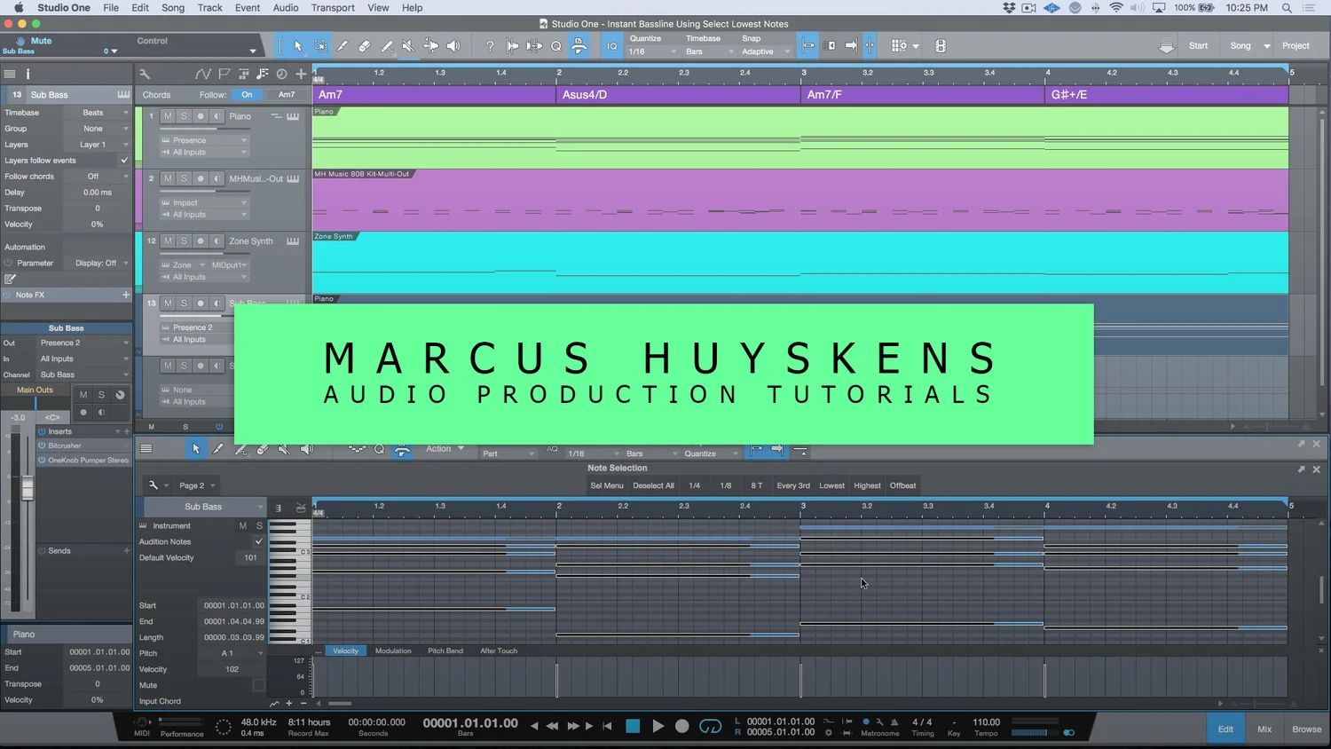Click the Asus4/D chord block

(x=678, y=95)
